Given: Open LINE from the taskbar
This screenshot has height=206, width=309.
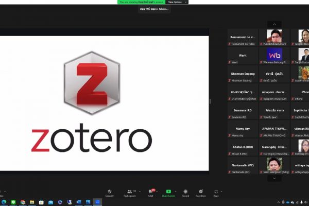Looking at the screenshot, I should [13, 202].
